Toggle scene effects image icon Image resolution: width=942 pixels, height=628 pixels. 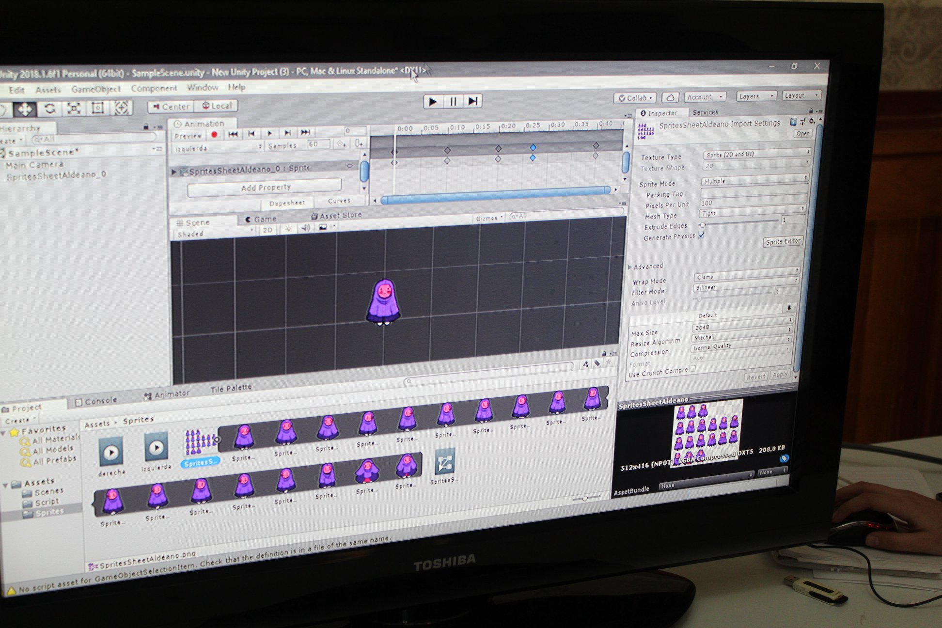[x=323, y=228]
